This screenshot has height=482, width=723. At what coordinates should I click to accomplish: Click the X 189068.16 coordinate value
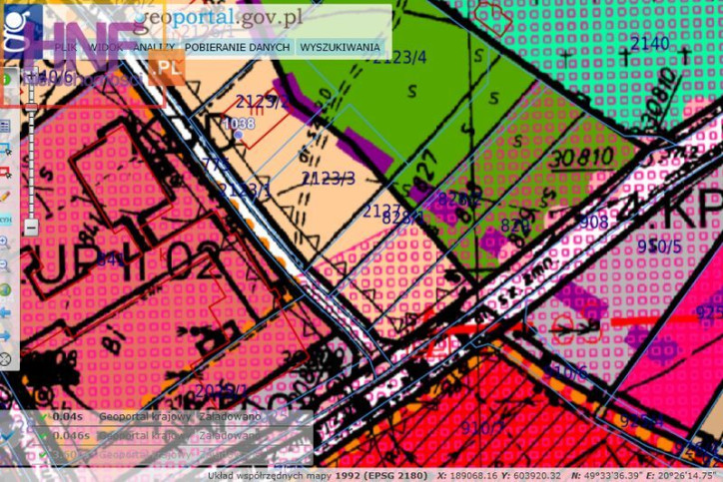coord(466,476)
